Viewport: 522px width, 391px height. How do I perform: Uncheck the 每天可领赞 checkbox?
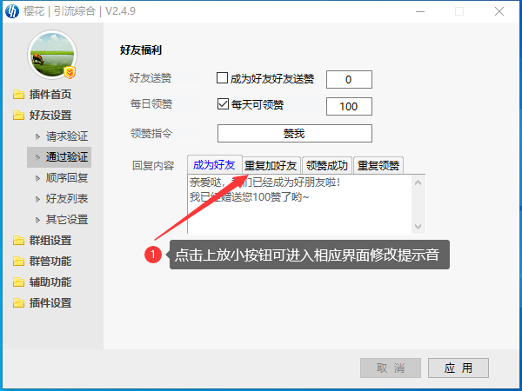pyautogui.click(x=223, y=103)
